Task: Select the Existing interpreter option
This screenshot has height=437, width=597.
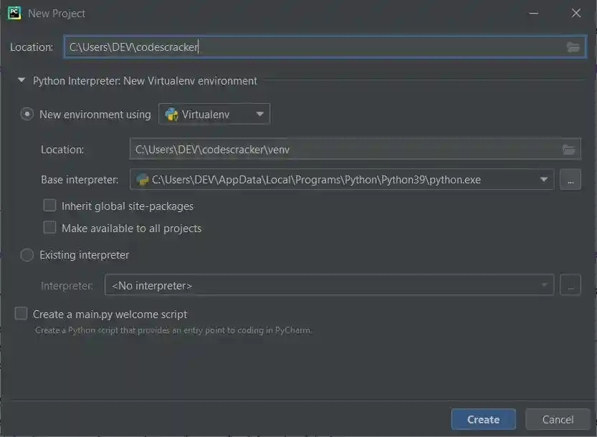Action: click(27, 254)
